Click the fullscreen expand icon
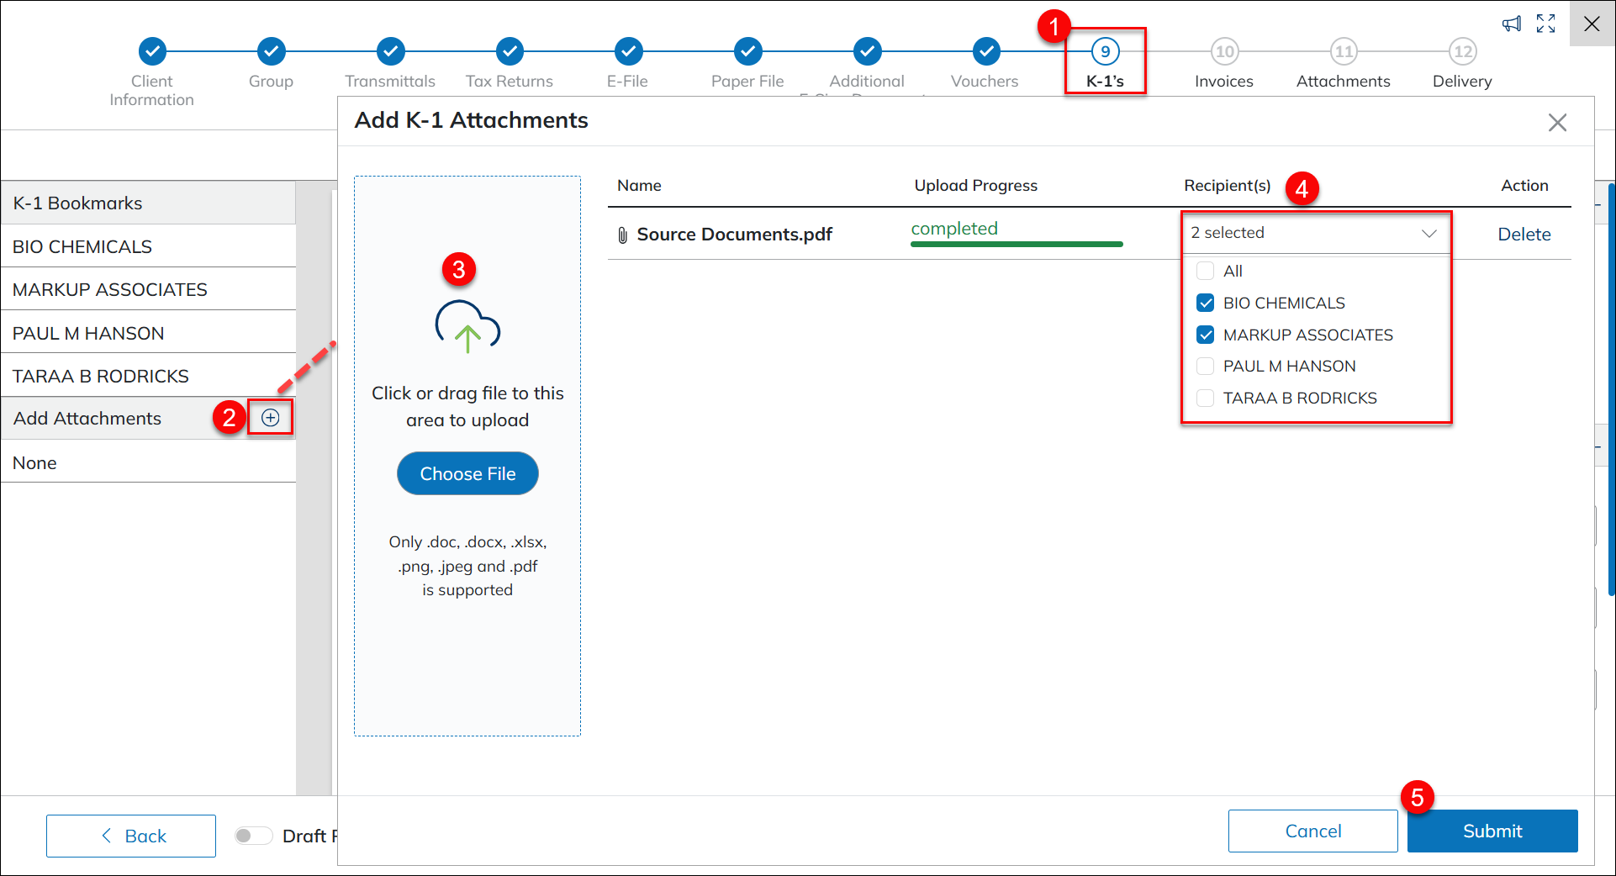This screenshot has width=1616, height=876. pos(1545,24)
